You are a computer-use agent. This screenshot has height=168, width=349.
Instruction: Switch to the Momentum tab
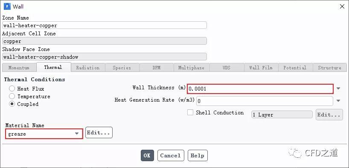tap(19, 68)
